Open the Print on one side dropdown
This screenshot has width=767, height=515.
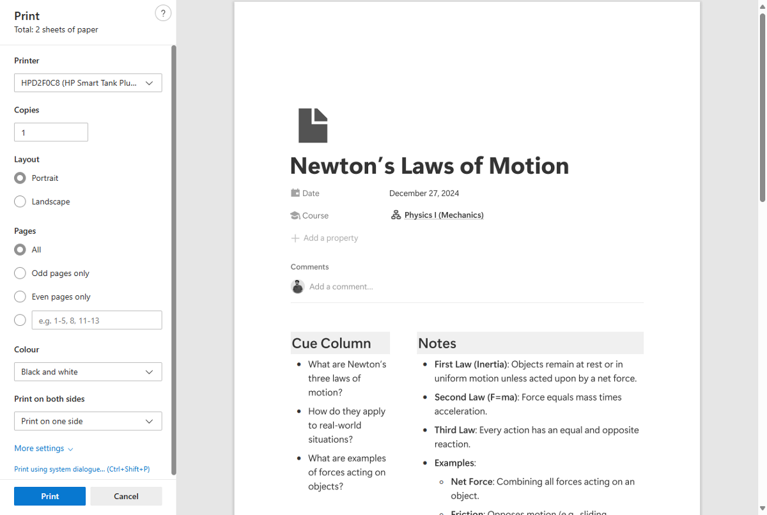(88, 421)
